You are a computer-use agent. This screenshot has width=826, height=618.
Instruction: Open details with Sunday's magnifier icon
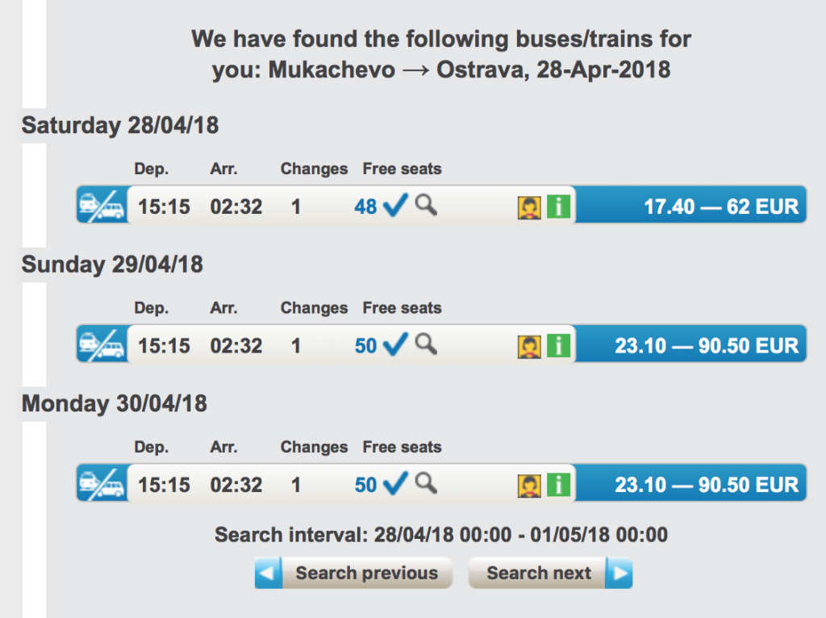point(426,344)
